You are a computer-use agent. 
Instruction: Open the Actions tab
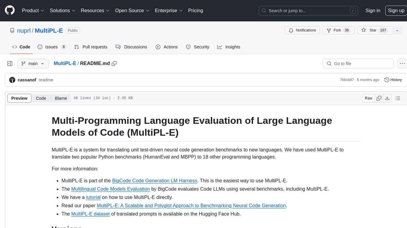(x=167, y=47)
